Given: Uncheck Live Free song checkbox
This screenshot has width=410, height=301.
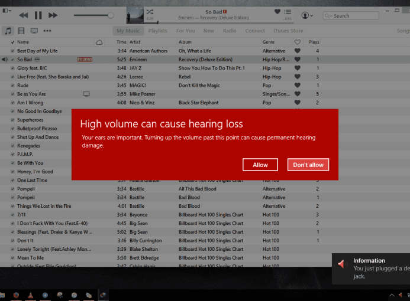Looking at the screenshot, I should [12, 77].
